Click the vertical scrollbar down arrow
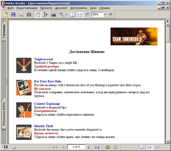This screenshot has height=151, width=171. 168,142
